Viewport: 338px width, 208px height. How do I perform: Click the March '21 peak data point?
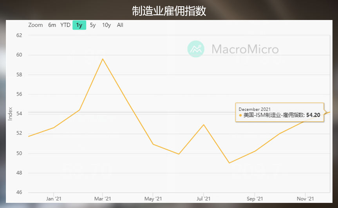tap(103, 59)
